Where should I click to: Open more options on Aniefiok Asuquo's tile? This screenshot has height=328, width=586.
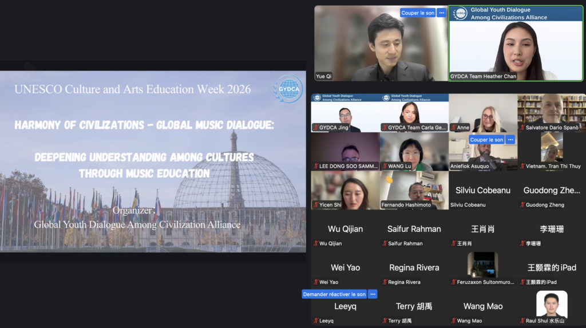click(510, 140)
